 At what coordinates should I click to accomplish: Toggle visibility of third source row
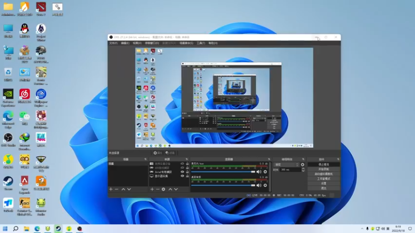click(183, 172)
